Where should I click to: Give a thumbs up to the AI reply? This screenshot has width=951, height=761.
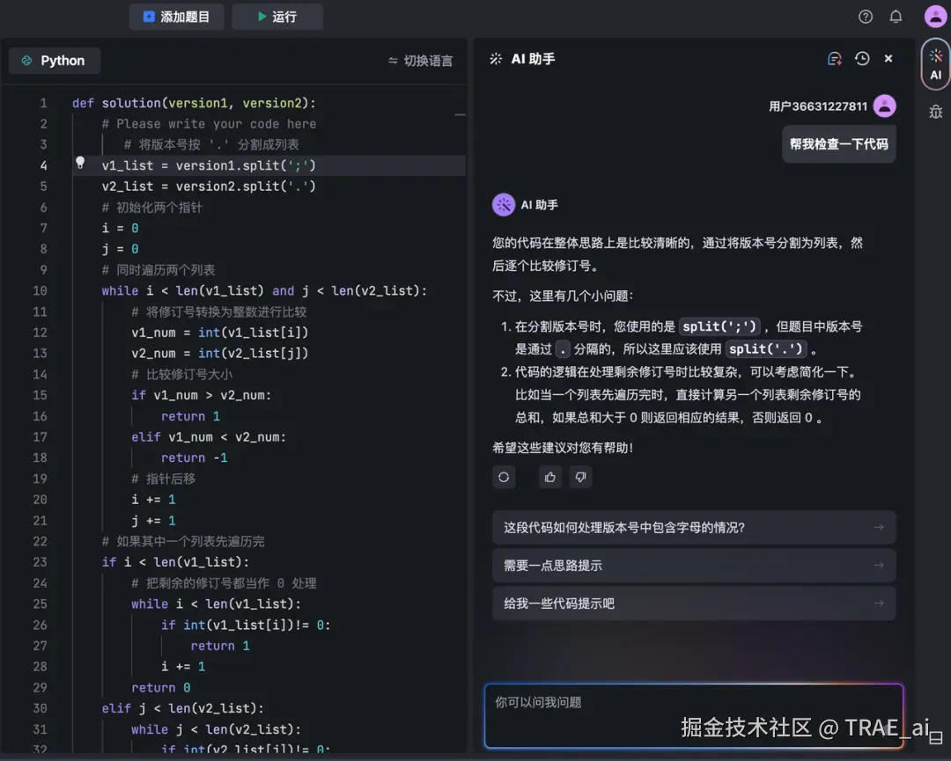[549, 477]
